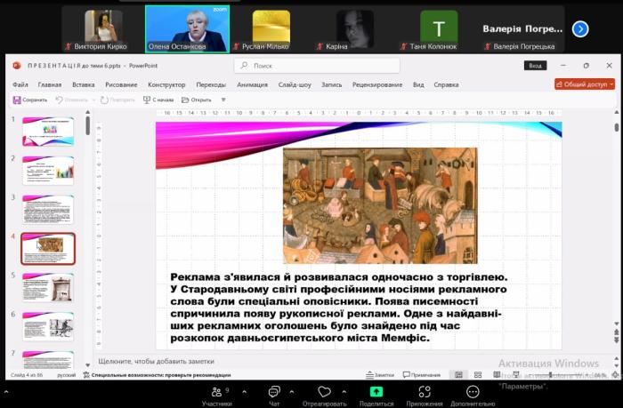Expand the quick access toolbar customize arrow

coord(223,100)
